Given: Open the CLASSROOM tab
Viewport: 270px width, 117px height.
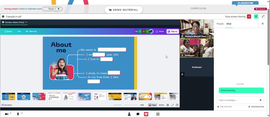Looking at the screenshot, I should coord(245,3).
